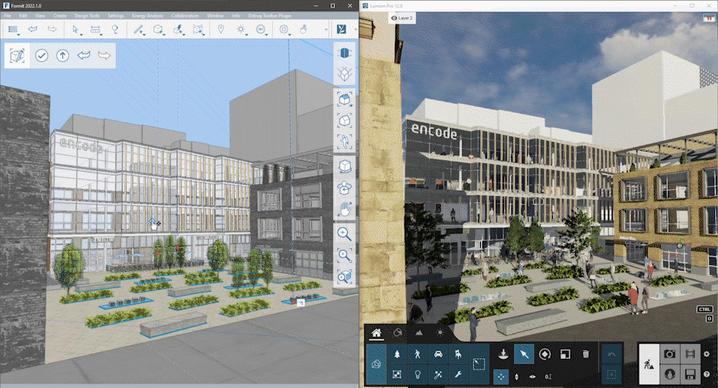Click the Lumion help question mark button
Screen dimensions: 718x388
click(x=707, y=374)
